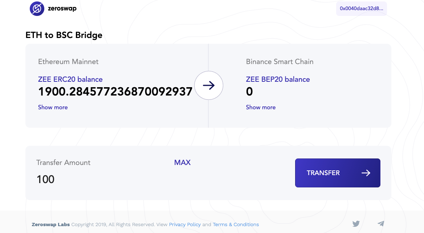Screen dimensions: 424x233
Task: Open the Terms & Conditions link
Action: pyautogui.click(x=236, y=224)
